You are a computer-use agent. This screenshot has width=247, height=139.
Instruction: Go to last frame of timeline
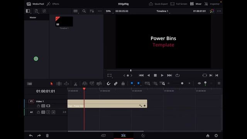[169, 75]
